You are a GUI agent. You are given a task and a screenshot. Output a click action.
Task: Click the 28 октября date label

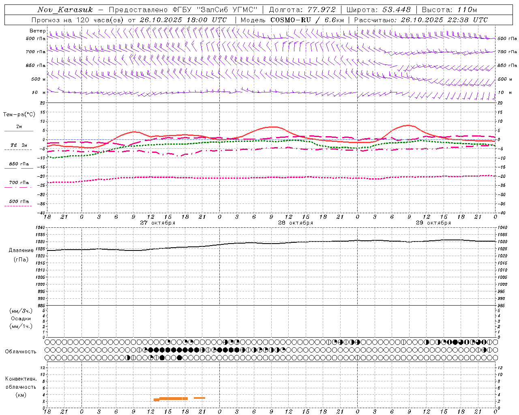(x=296, y=223)
